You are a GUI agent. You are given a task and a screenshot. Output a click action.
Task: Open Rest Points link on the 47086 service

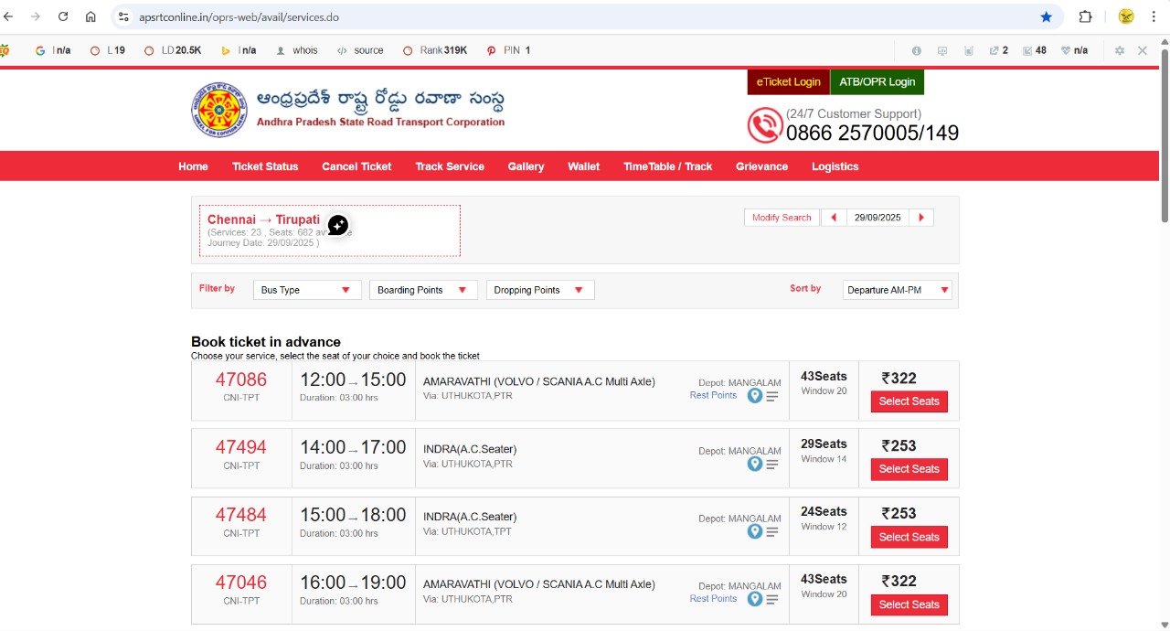point(713,395)
